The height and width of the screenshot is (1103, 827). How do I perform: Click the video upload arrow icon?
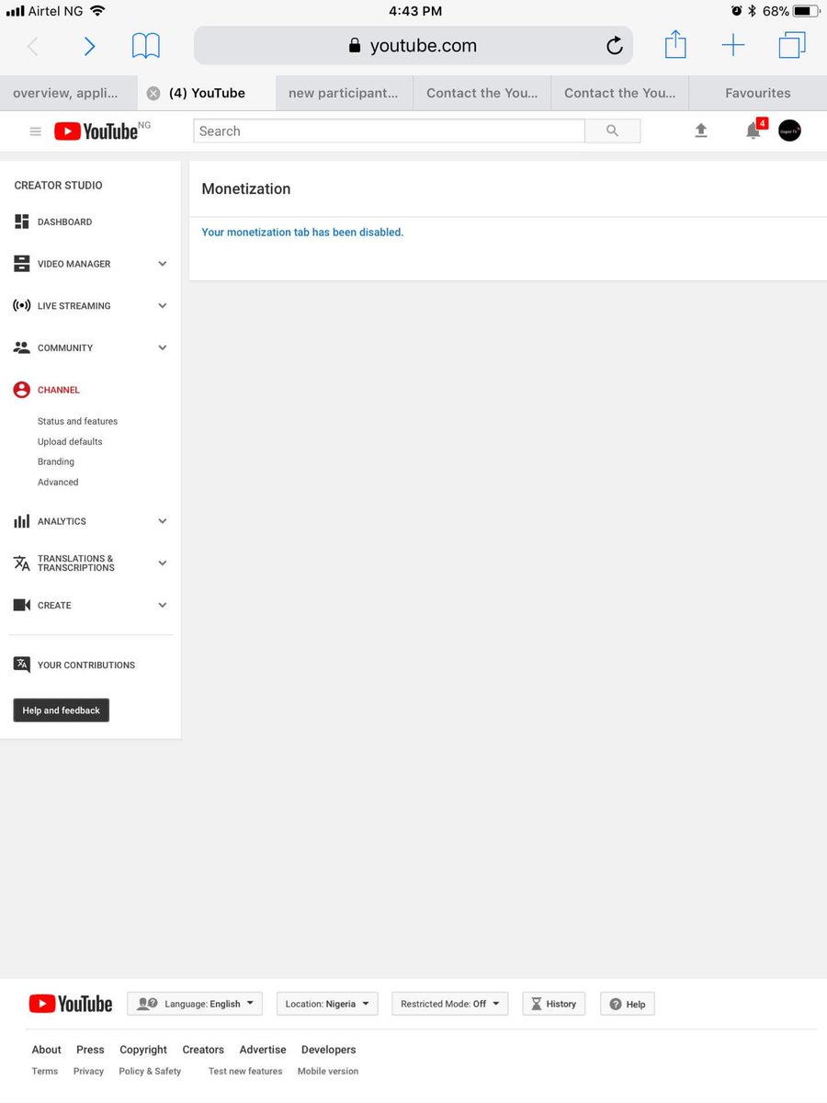[x=701, y=131]
